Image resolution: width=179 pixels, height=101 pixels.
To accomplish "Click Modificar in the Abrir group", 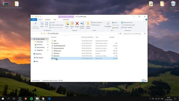I will (116, 25).
